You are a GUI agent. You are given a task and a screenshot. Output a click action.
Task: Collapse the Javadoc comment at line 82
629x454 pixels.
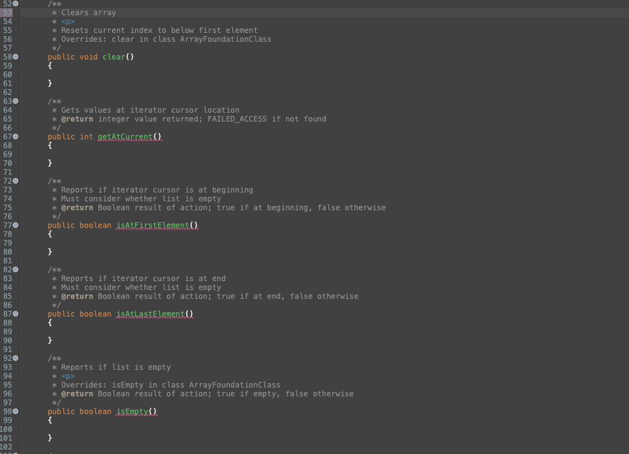(x=16, y=270)
